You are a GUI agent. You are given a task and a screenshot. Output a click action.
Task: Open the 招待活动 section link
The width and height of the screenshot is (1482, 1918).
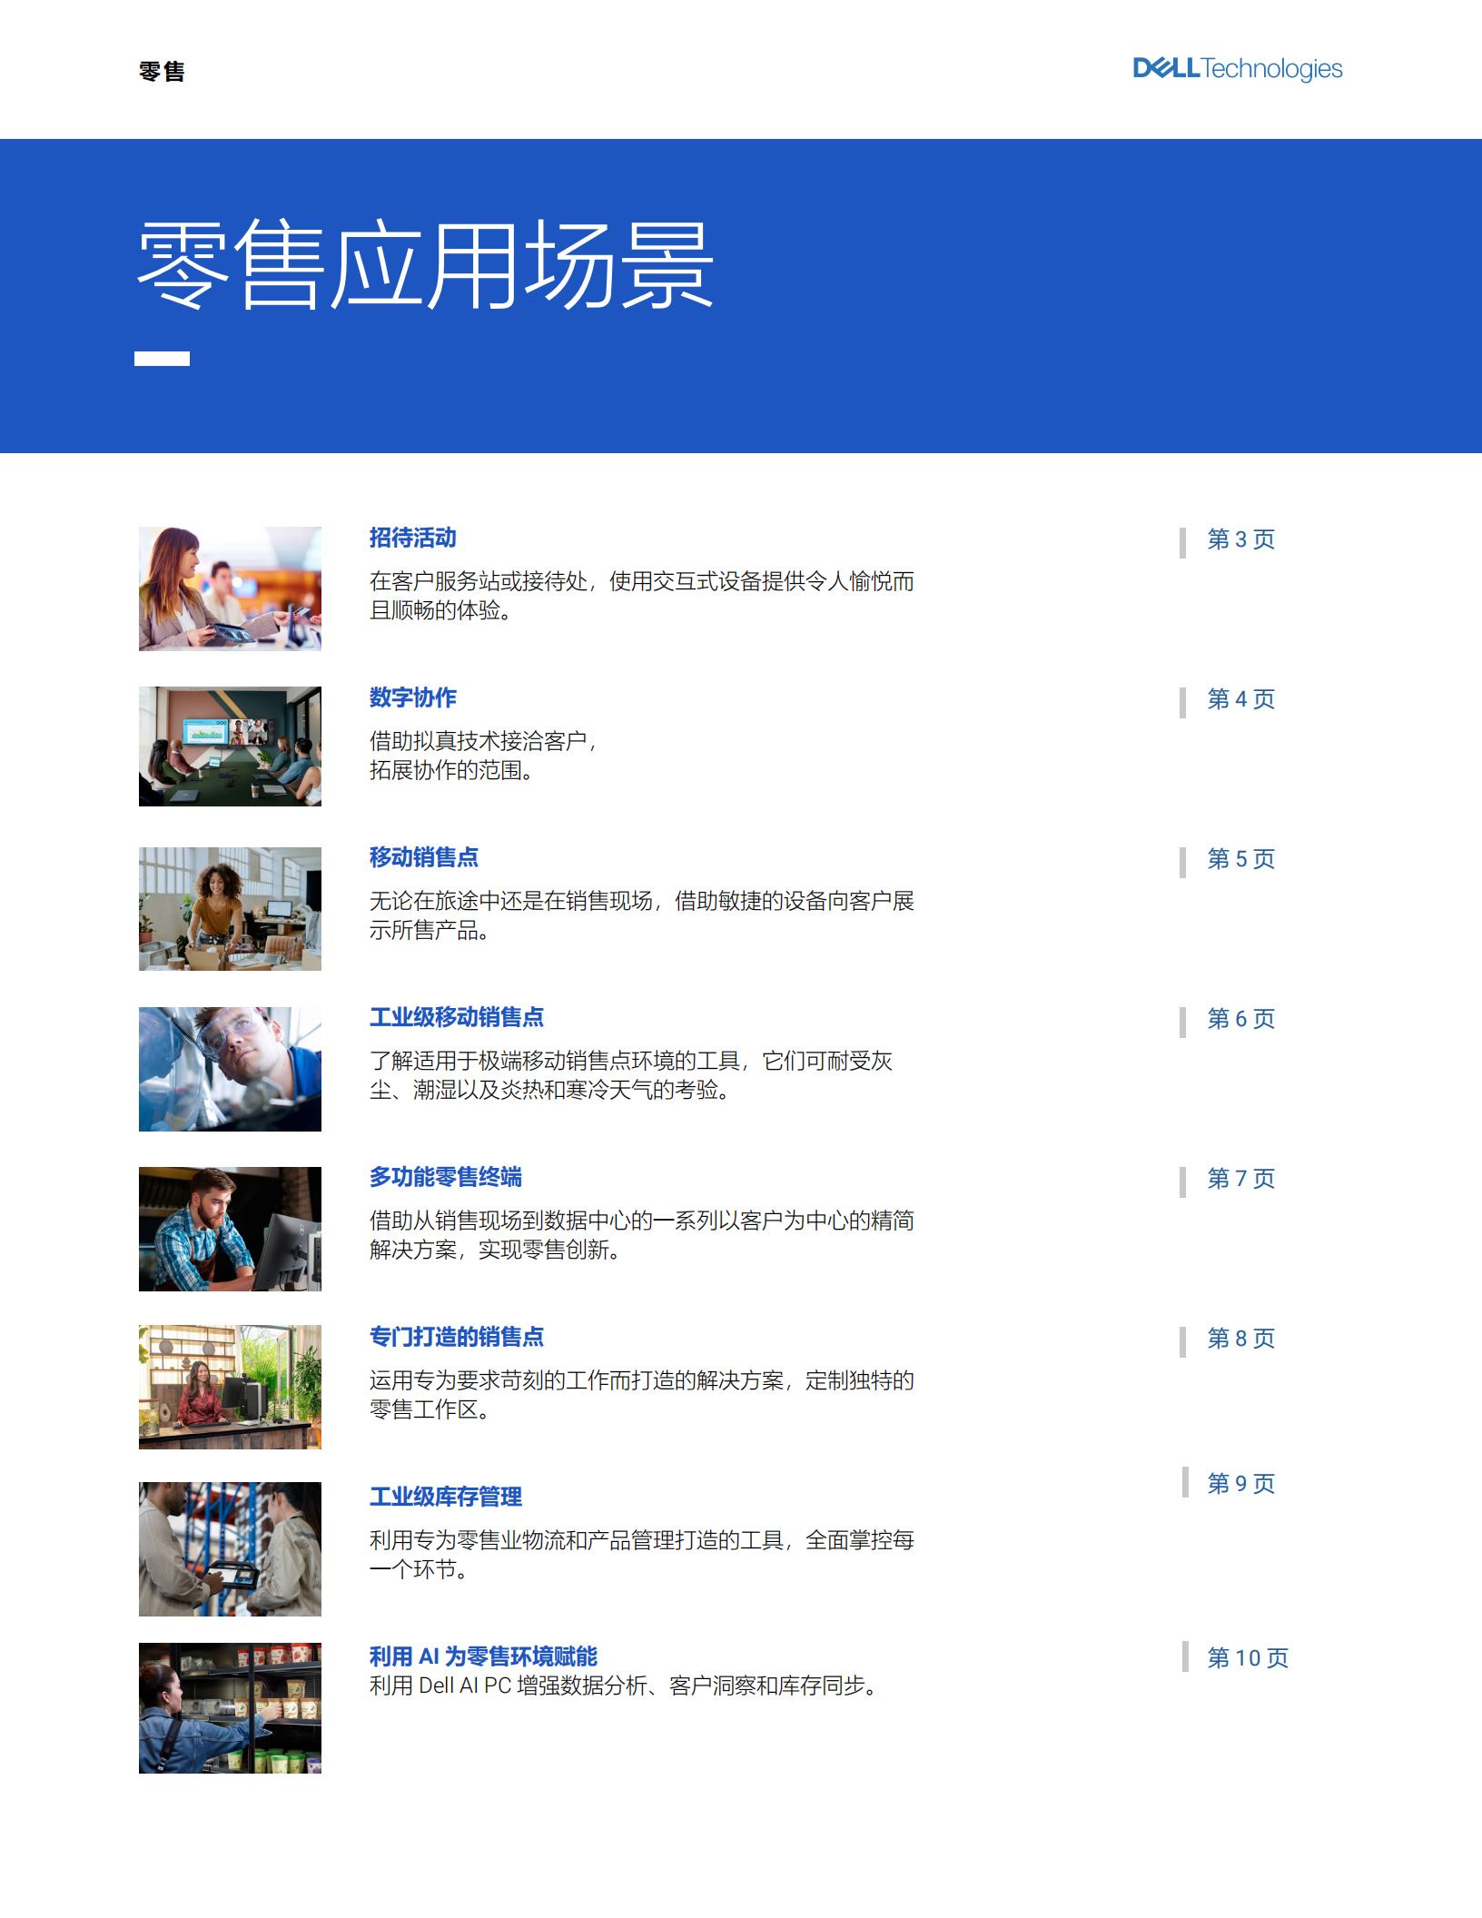[412, 538]
